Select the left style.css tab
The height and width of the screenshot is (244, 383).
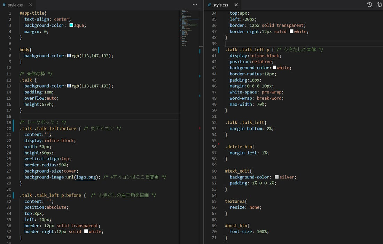pos(15,5)
